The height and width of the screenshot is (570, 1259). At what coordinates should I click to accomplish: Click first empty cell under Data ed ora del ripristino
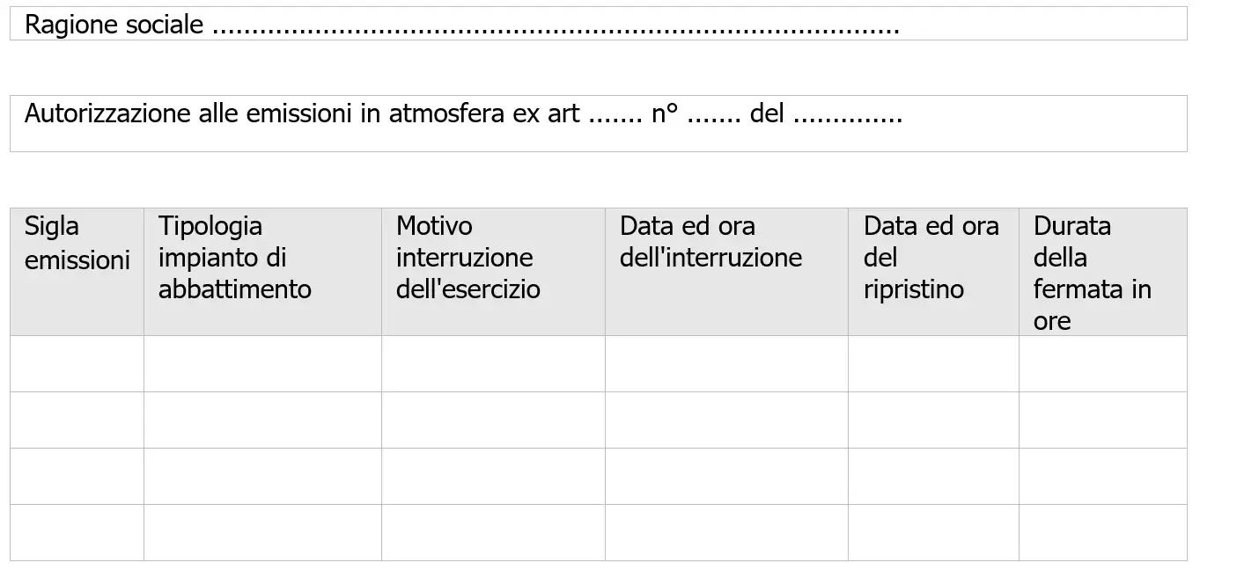coord(933,364)
